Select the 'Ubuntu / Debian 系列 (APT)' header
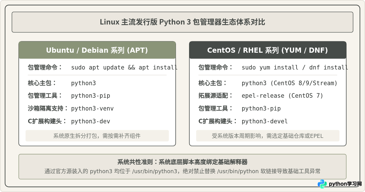The height and width of the screenshot is (192, 365). [x=97, y=50]
